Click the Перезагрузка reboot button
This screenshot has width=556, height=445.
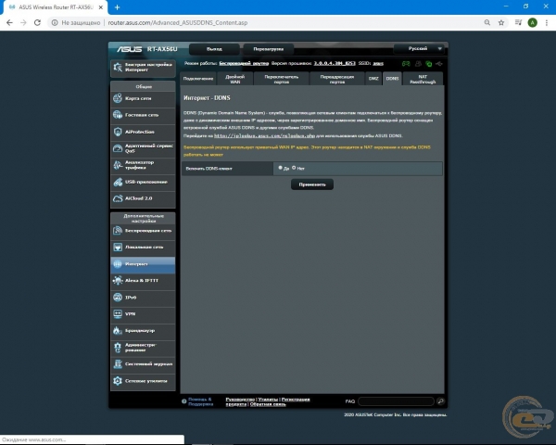[x=269, y=49]
